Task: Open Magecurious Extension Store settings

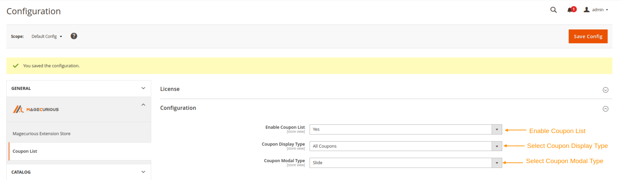Action: coord(41,134)
